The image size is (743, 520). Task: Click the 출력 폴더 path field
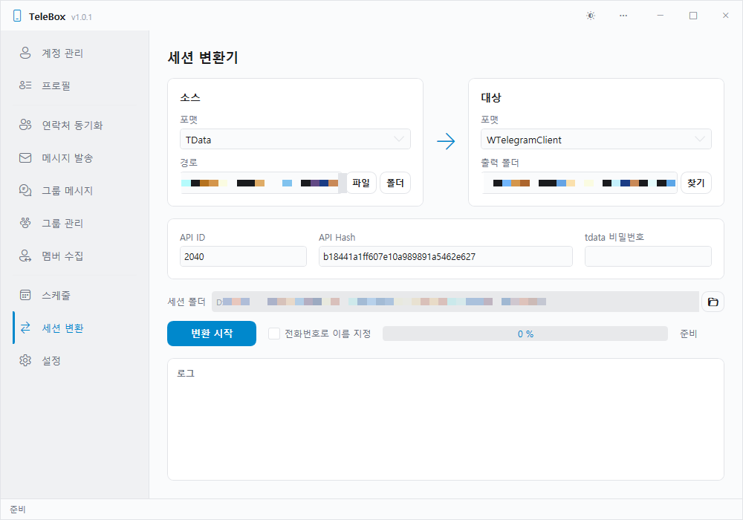coord(579,183)
